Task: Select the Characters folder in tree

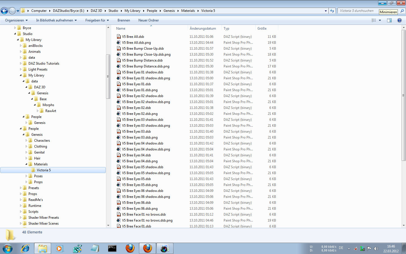Action: [x=42, y=141]
